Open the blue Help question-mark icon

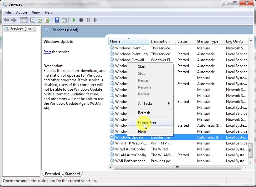click(x=57, y=20)
